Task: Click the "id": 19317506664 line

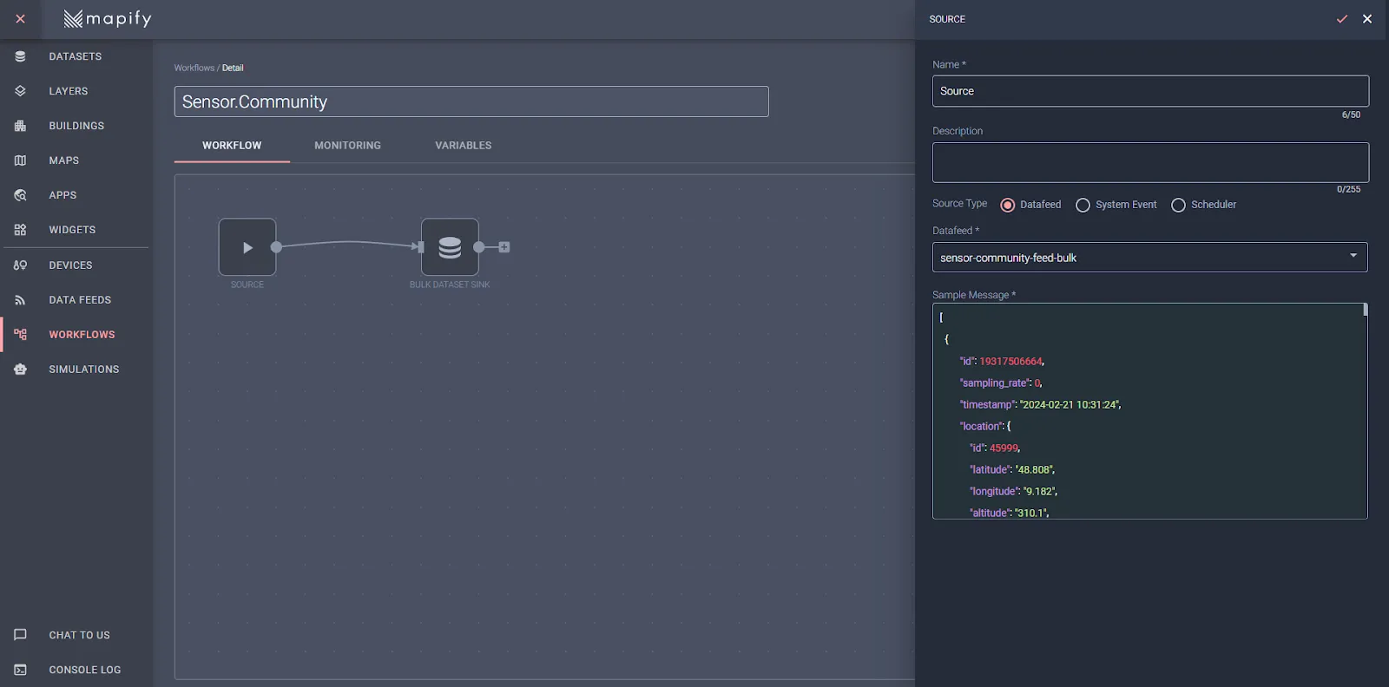Action: point(1002,362)
